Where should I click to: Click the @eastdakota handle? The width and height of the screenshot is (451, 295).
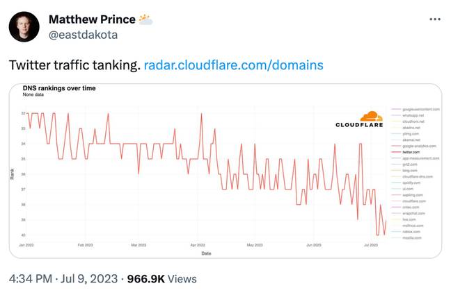(83, 35)
